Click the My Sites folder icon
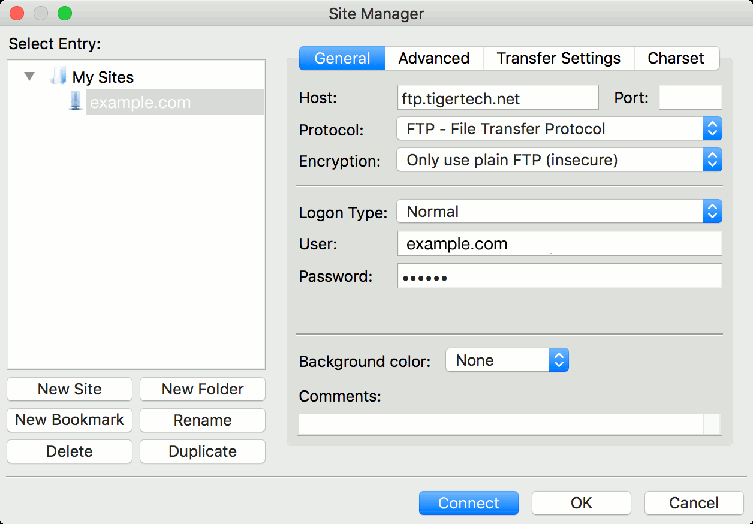Image resolution: width=753 pixels, height=524 pixels. [57, 77]
